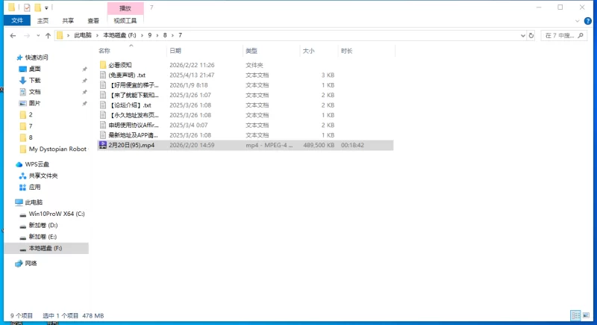Click the 00:18:42 duration cell
The image size is (597, 325).
pyautogui.click(x=352, y=145)
